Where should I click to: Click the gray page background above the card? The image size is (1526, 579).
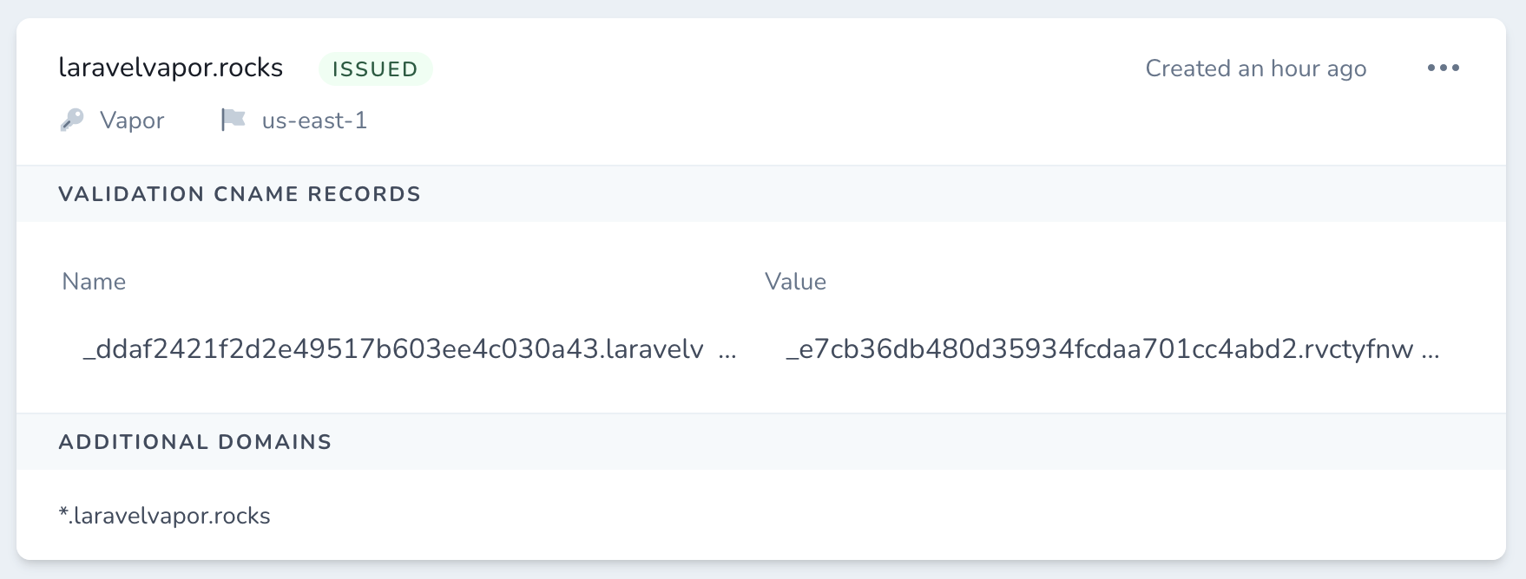(x=762, y=8)
